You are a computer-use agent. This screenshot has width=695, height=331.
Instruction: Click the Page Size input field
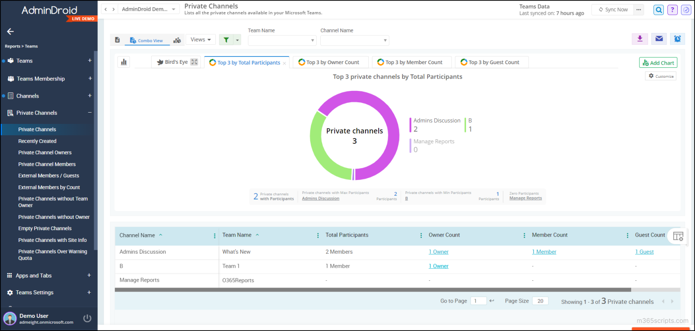[540, 301]
